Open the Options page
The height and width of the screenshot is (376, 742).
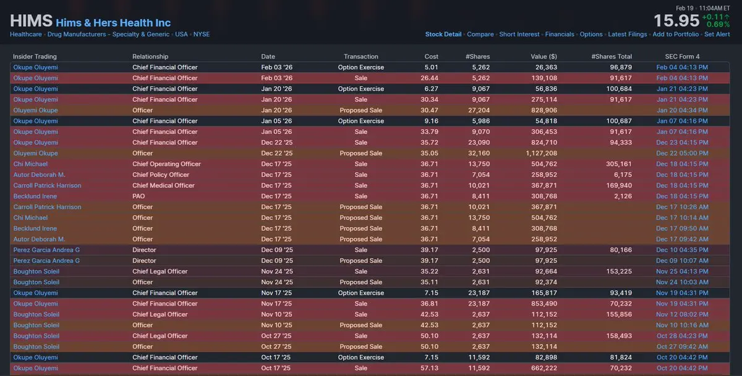(x=591, y=35)
